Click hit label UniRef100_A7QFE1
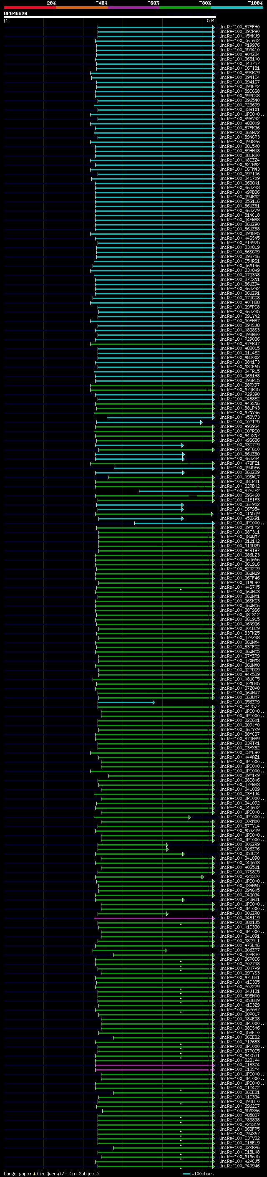The image size is (267, 1177). click(239, 463)
